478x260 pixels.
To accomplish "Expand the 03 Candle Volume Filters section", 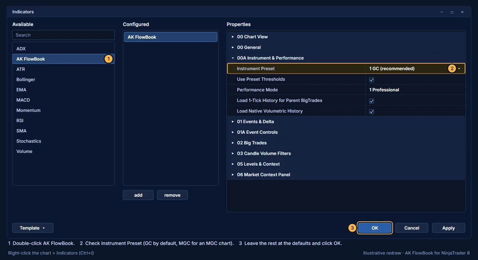I will pyautogui.click(x=346, y=153).
